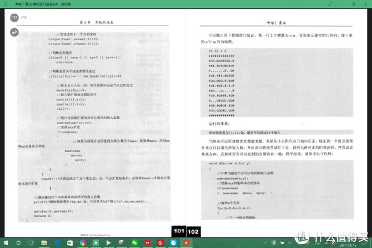Image resolution: width=372 pixels, height=248 pixels.
Task: Click the volume speaker icon in tray
Action: [290, 242]
